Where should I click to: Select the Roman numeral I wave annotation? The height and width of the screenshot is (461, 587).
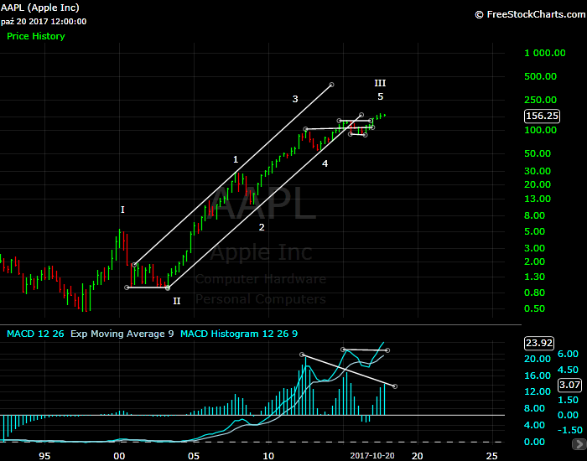122,210
